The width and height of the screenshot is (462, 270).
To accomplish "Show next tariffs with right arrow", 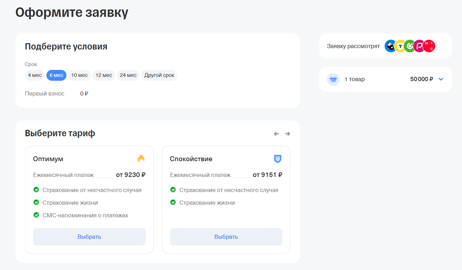I will coord(288,134).
